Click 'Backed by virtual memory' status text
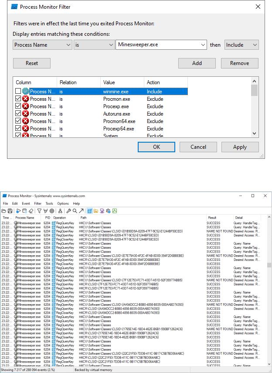The width and height of the screenshot is (272, 373). point(93,370)
